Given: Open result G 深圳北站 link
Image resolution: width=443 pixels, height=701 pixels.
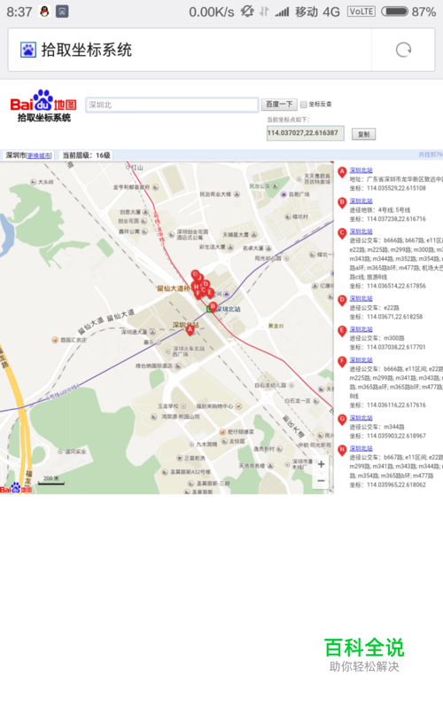Looking at the screenshot, I should (x=361, y=418).
